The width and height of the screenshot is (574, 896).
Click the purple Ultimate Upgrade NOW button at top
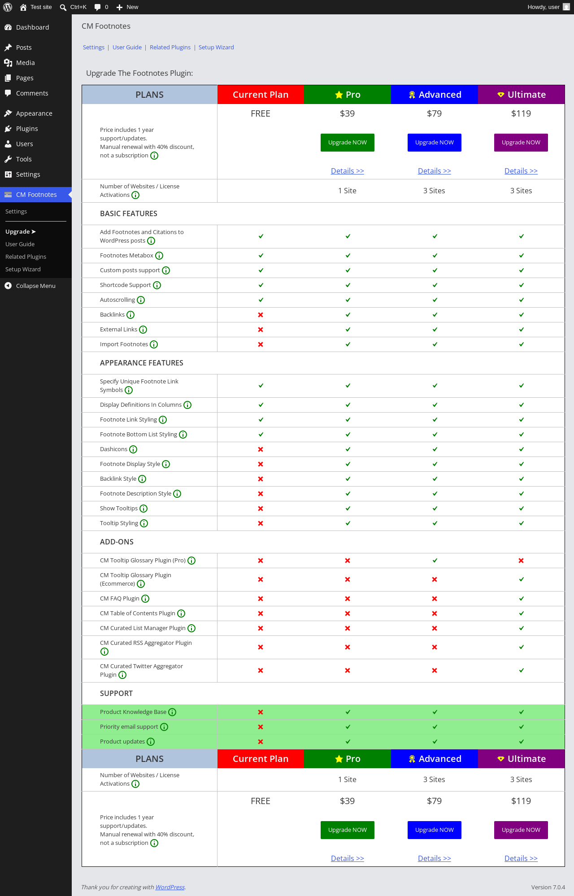click(521, 143)
